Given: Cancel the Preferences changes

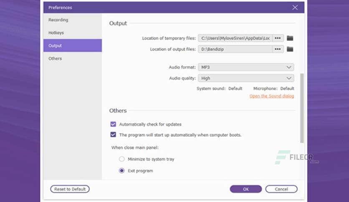Looking at the screenshot, I should pyautogui.click(x=281, y=189).
